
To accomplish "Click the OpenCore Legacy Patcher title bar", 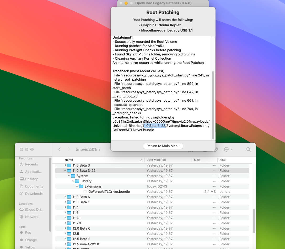I will click(x=163, y=3).
